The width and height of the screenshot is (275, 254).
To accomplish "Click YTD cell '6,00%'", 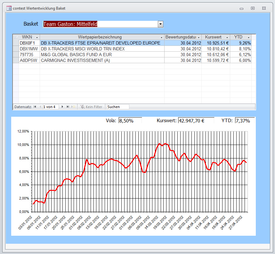I will (241, 60).
